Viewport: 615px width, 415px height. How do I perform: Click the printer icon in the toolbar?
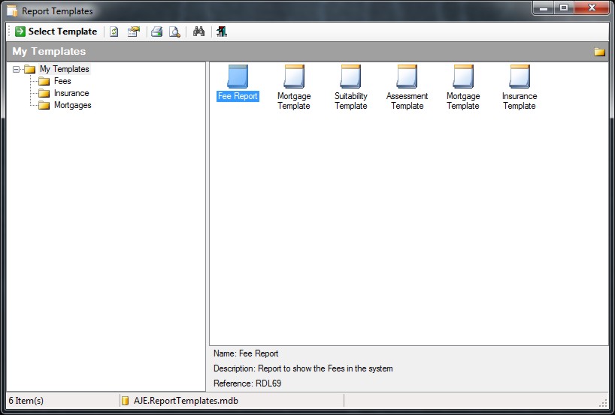[x=156, y=32]
